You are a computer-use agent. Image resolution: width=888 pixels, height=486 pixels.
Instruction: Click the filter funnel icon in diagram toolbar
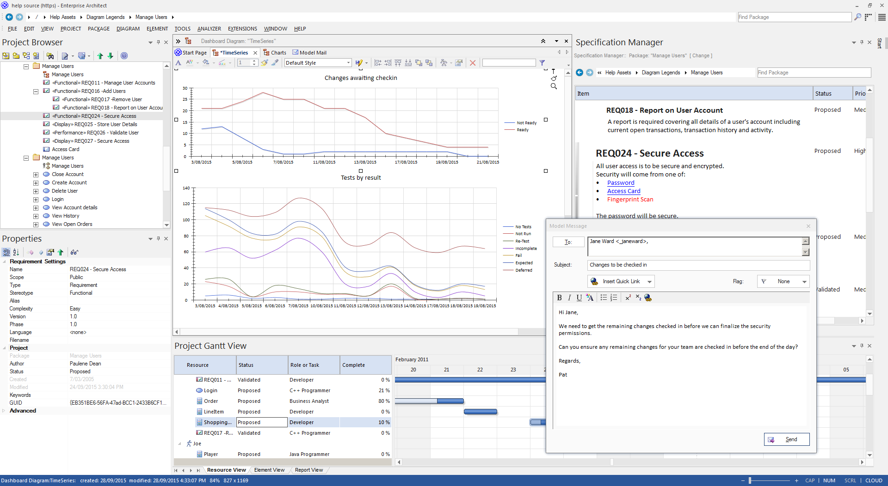(542, 63)
